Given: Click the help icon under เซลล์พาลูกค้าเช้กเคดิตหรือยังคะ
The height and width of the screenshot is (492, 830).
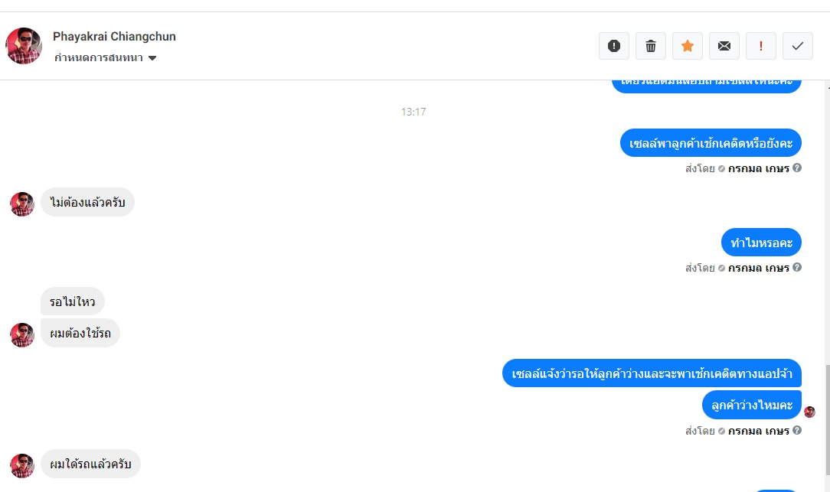Looking at the screenshot, I should (x=797, y=168).
